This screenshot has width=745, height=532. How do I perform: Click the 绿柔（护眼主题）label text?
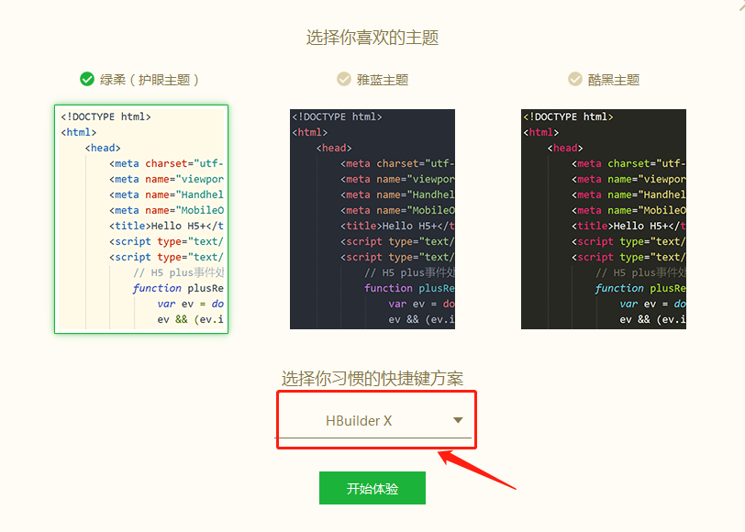tap(150, 80)
